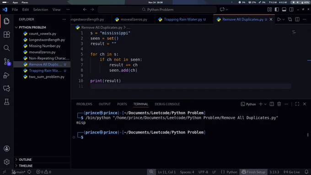Open two_sum_problem.py in the explorer

(x=47, y=77)
